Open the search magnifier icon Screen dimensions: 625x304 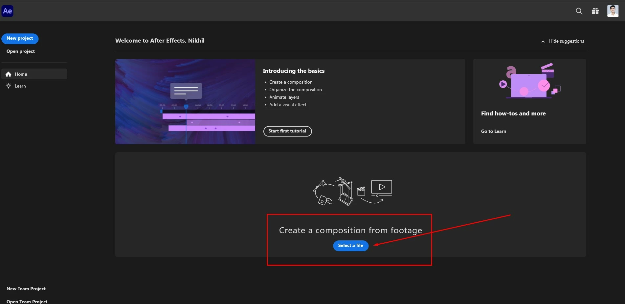579,11
